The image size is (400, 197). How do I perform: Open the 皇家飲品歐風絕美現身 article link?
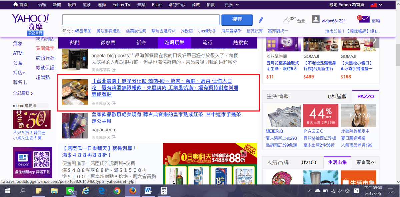tap(166, 118)
